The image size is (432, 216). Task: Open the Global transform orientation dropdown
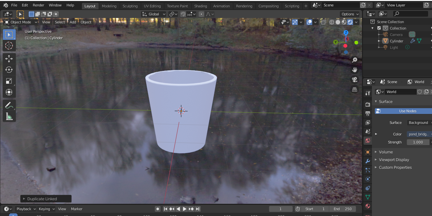point(154,14)
